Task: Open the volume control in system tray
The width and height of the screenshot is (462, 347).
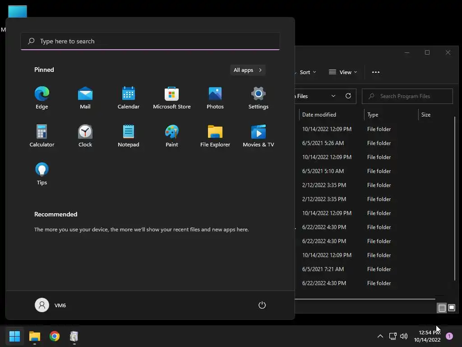Action: pos(404,336)
